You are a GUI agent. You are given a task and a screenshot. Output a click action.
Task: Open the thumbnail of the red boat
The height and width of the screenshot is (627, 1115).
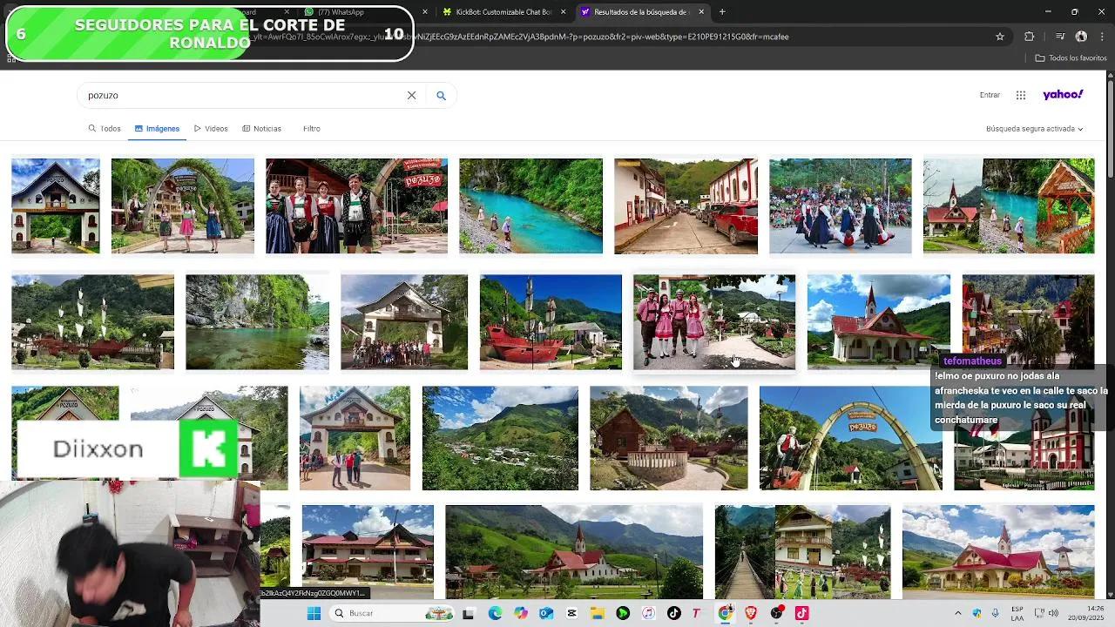tap(551, 322)
